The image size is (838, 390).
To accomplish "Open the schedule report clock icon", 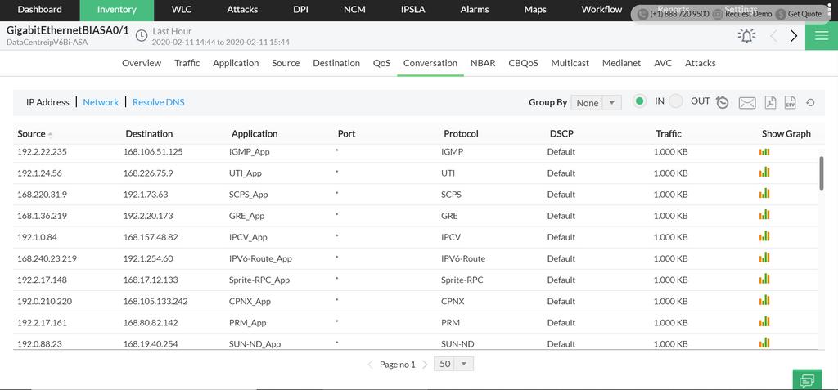I will click(723, 102).
